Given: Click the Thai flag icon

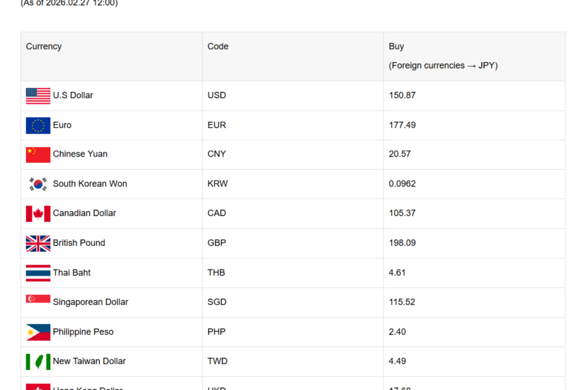Looking at the screenshot, I should (38, 273).
